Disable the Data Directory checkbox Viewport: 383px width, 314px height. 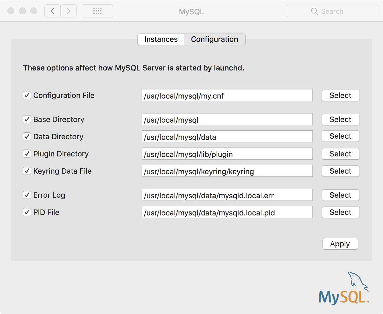(27, 136)
